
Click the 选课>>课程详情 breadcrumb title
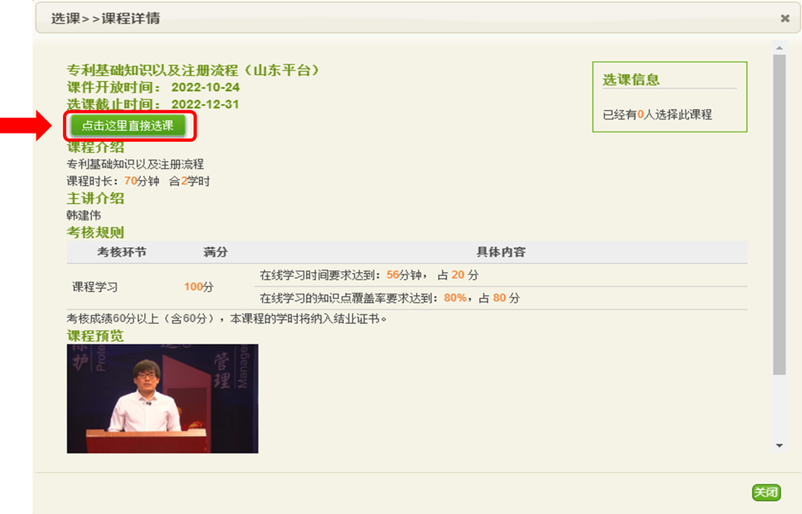coord(105,19)
